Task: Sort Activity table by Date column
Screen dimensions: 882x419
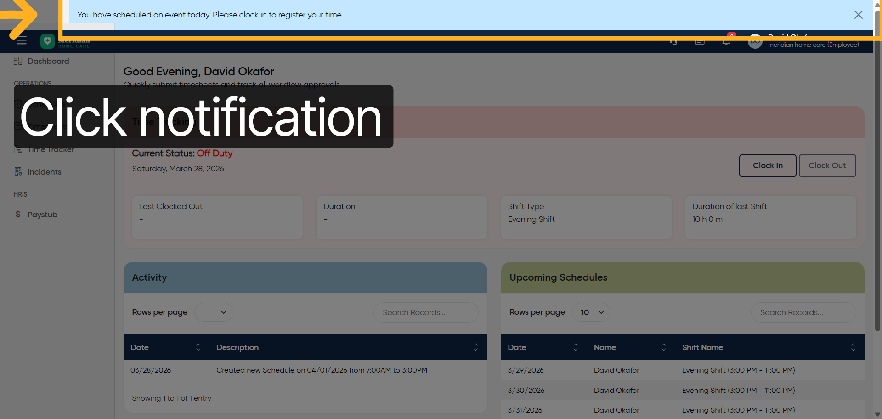Action: point(198,347)
